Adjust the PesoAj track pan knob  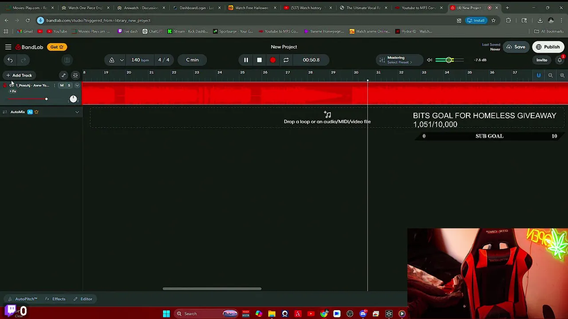(x=73, y=99)
